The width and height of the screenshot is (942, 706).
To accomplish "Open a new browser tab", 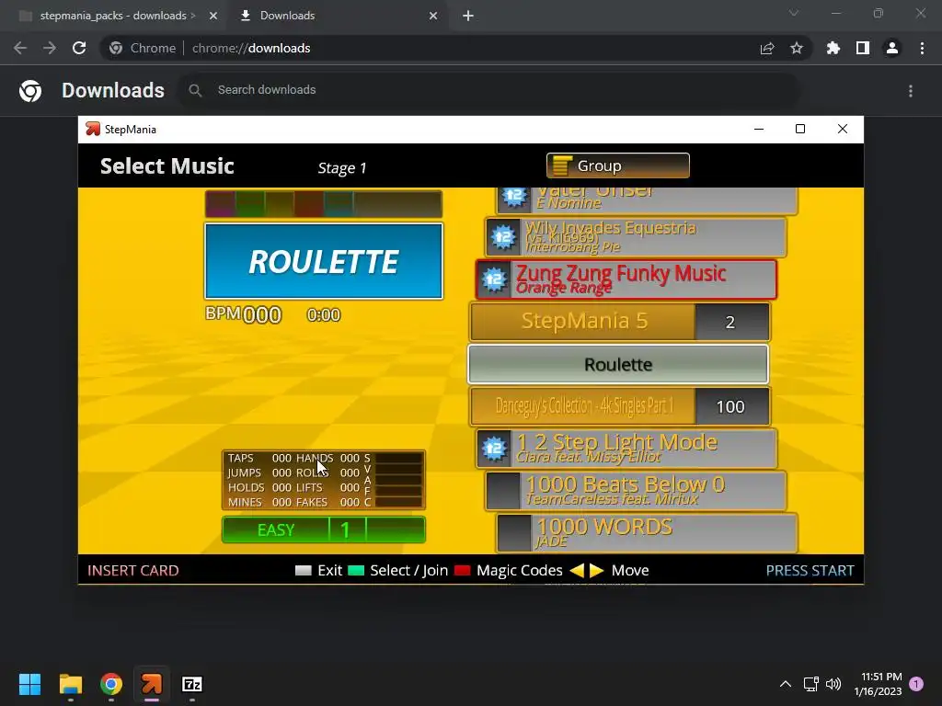I will 468,16.
